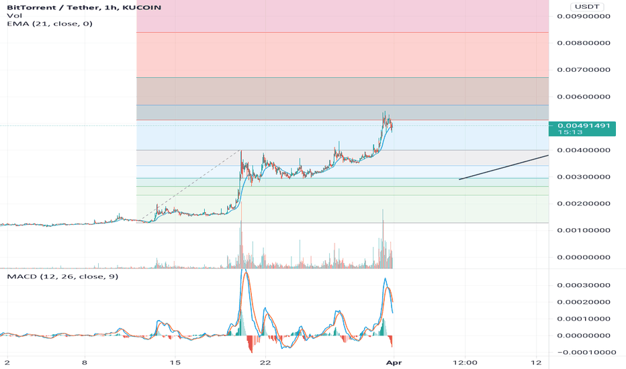Click the 8 date label on time axis
The height and width of the screenshot is (369, 626).
[84, 362]
